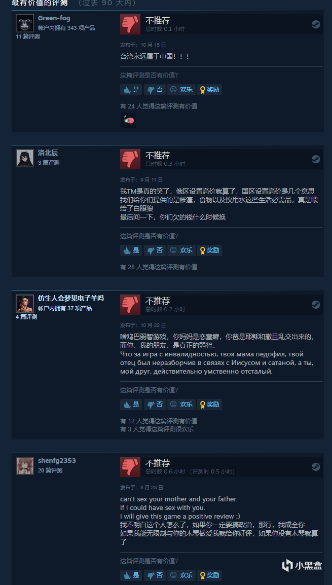332x585 pixels.
Task: Mark 洛北辰's review as 欢乐 (funny)
Action: point(181,250)
